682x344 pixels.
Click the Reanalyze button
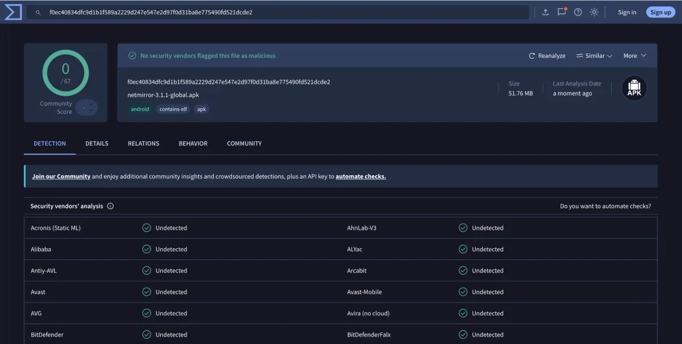547,56
